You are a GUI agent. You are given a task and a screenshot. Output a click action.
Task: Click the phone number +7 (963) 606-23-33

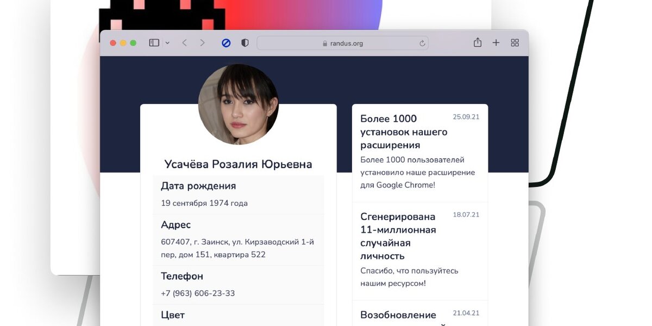(198, 293)
